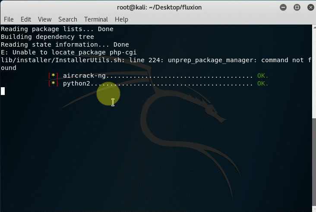Click the line 'Building dependency tree'
316x212 pixels.
(x=47, y=37)
